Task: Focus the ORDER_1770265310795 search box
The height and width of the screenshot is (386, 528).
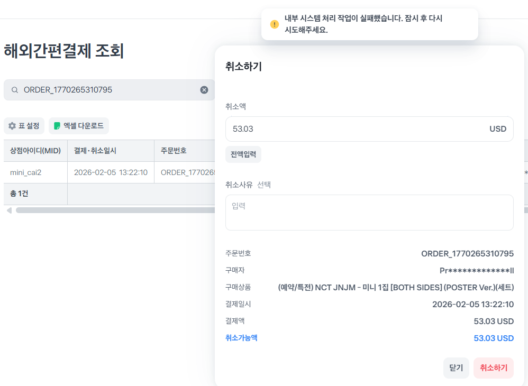Action: (106, 90)
